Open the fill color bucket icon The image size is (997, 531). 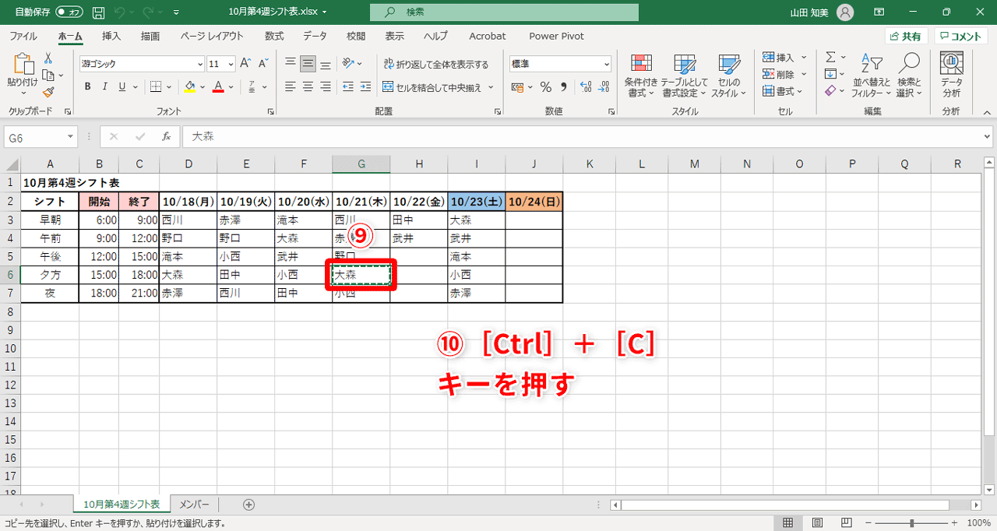coord(189,86)
